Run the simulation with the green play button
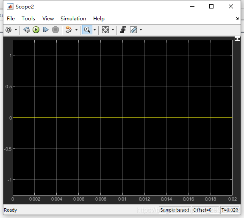 [x=36, y=30]
